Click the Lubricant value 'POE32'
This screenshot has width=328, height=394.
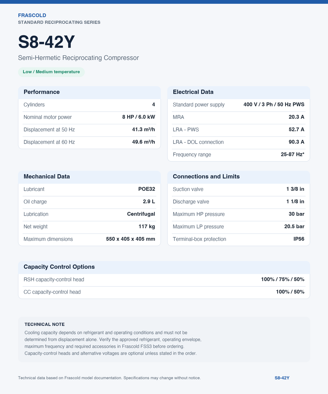point(147,189)
